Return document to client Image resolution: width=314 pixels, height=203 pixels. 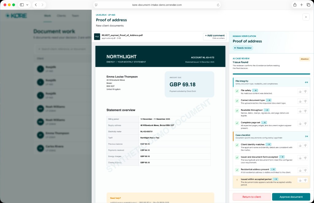click(252, 197)
